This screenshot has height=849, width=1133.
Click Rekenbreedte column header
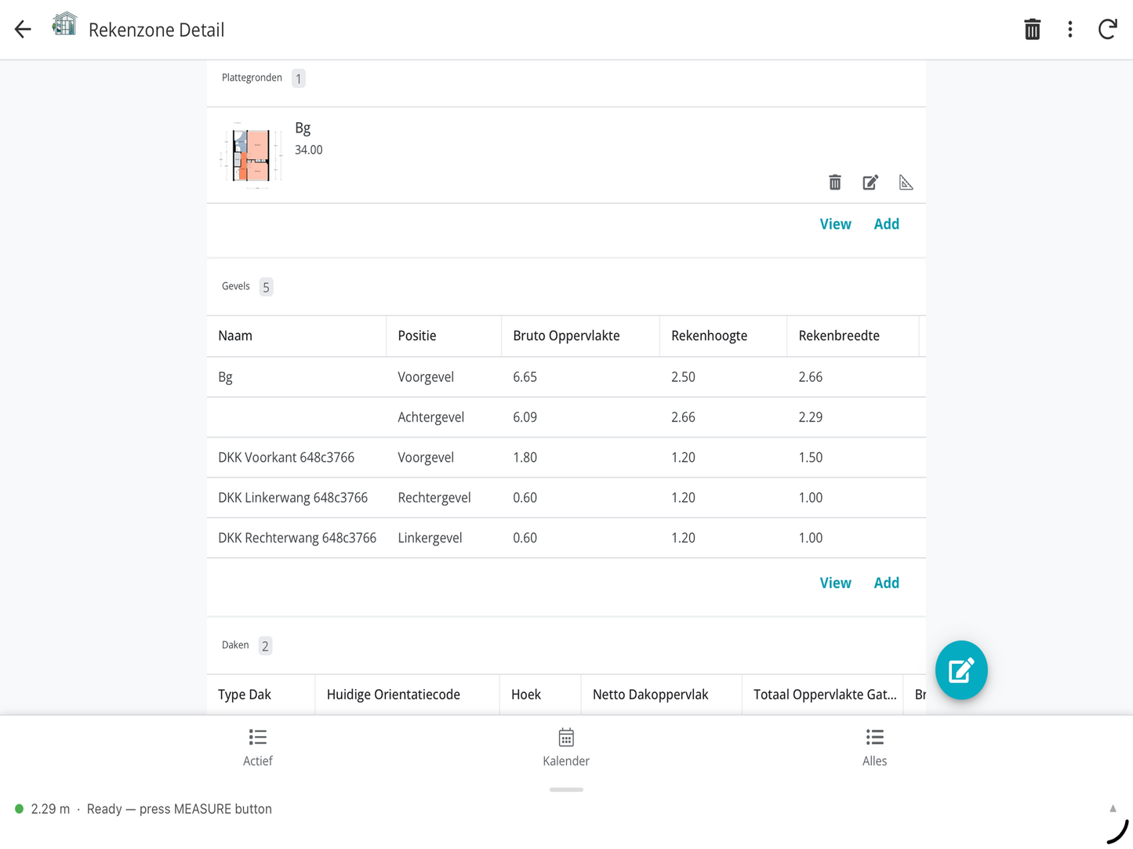(x=852, y=336)
